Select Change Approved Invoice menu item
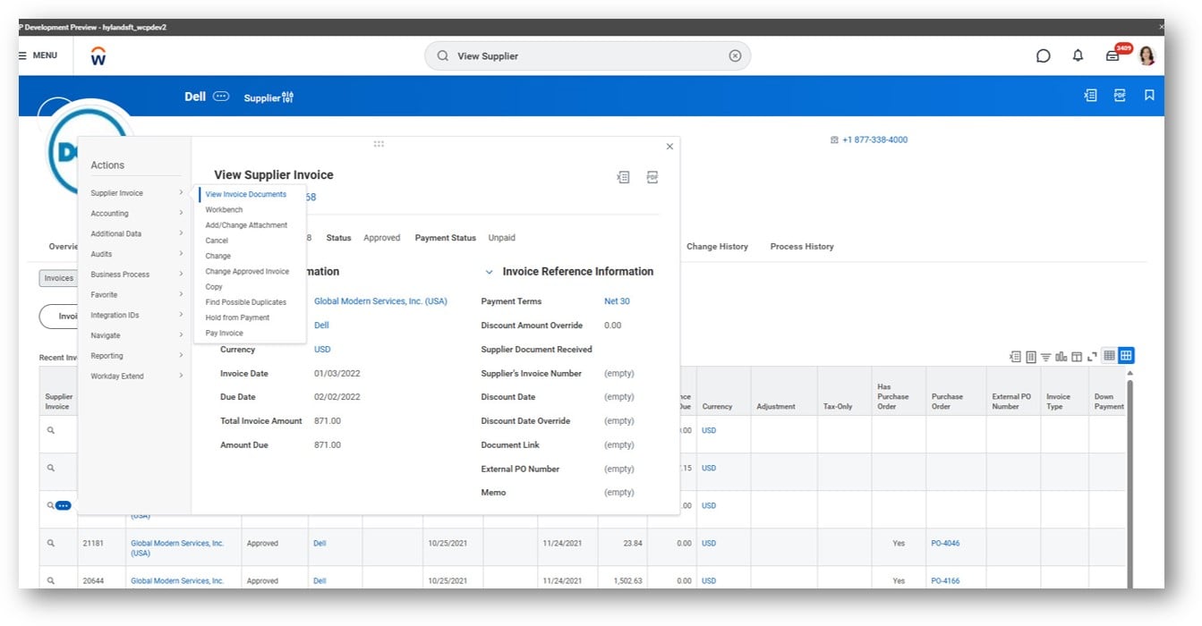Viewport: 1202px width, 626px height. (x=247, y=271)
